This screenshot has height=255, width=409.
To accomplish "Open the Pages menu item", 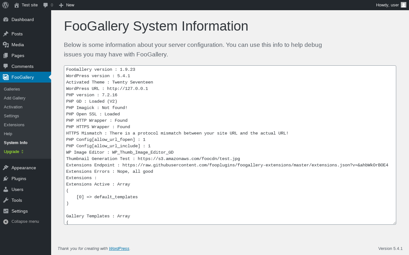I will click(x=18, y=55).
